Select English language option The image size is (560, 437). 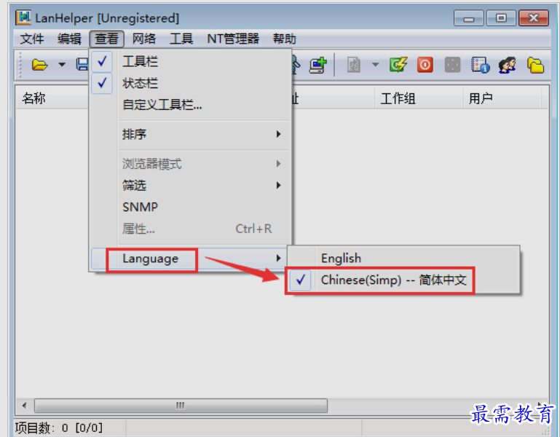pyautogui.click(x=403, y=258)
